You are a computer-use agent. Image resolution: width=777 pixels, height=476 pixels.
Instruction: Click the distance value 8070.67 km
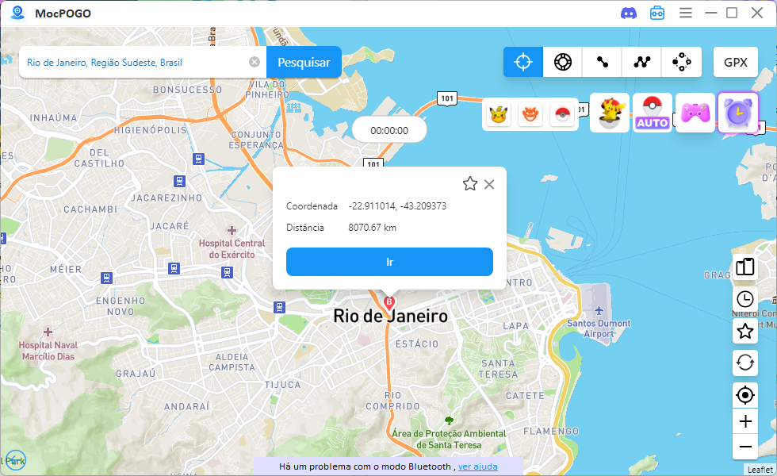point(372,228)
